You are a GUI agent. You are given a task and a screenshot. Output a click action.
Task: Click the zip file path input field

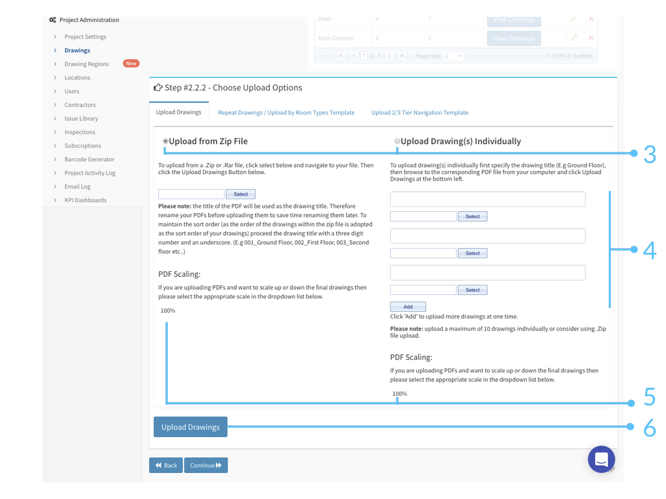[191, 194]
